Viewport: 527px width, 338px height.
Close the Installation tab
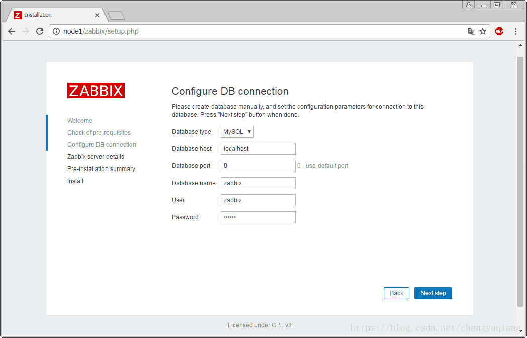97,15
